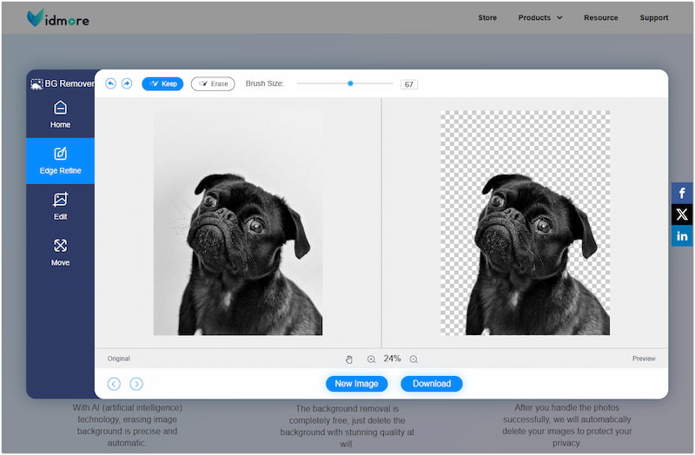The width and height of the screenshot is (695, 455).
Task: Click the New Image button
Action: click(x=356, y=384)
